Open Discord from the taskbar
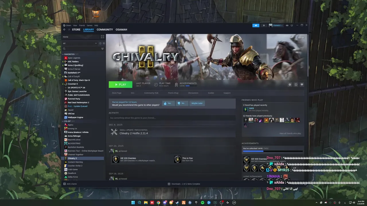 (x=165, y=203)
